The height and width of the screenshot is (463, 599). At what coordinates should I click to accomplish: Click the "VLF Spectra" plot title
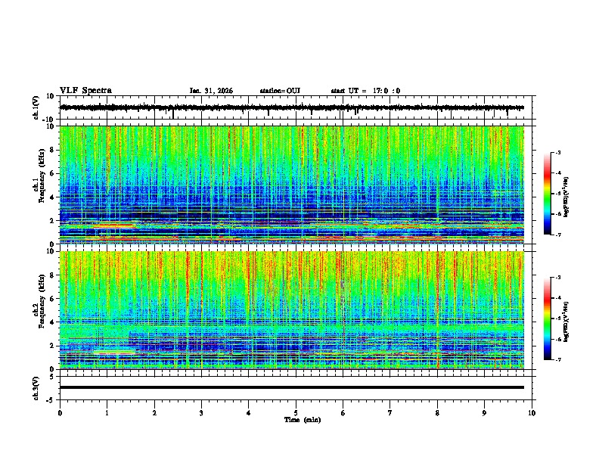point(85,91)
